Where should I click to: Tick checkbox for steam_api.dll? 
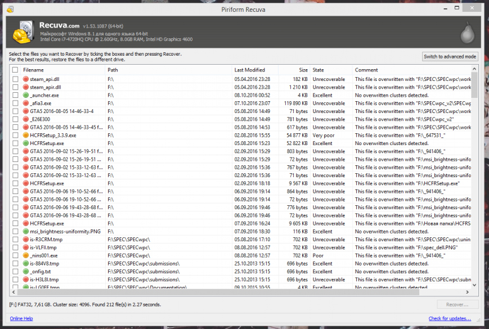pyautogui.click(x=15, y=79)
